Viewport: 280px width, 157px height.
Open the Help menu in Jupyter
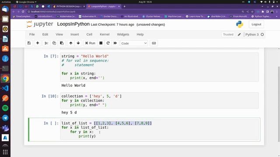point(140,34)
